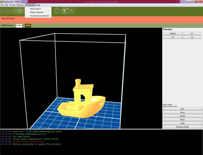The height and width of the screenshot is (155, 203).
Task: Switch to the gcode tab
Action: pos(27,25)
